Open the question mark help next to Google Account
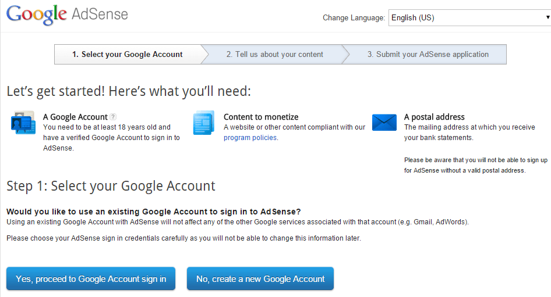The image size is (551, 297). pos(113,117)
